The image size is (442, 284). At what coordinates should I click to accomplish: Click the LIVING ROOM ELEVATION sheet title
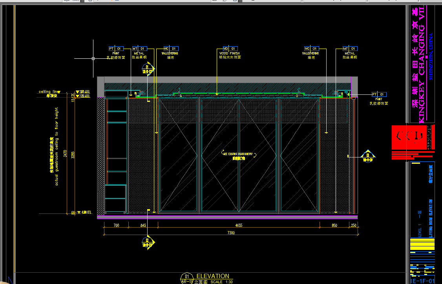pos(431,218)
